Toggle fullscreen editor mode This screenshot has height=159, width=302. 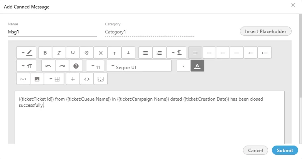point(101,79)
